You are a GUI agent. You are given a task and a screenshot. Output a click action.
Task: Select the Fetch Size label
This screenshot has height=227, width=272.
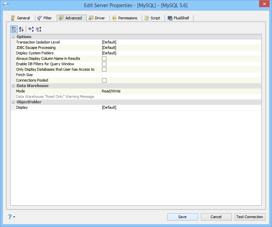tap(24, 75)
